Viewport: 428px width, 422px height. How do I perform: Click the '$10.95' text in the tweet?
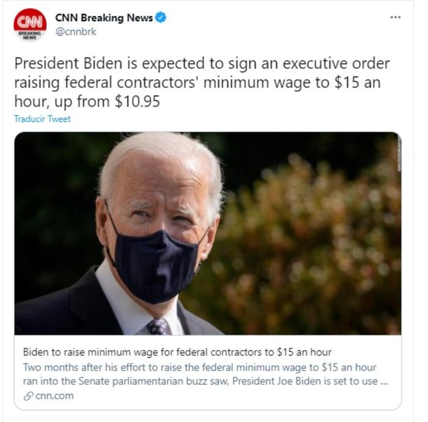(x=138, y=102)
